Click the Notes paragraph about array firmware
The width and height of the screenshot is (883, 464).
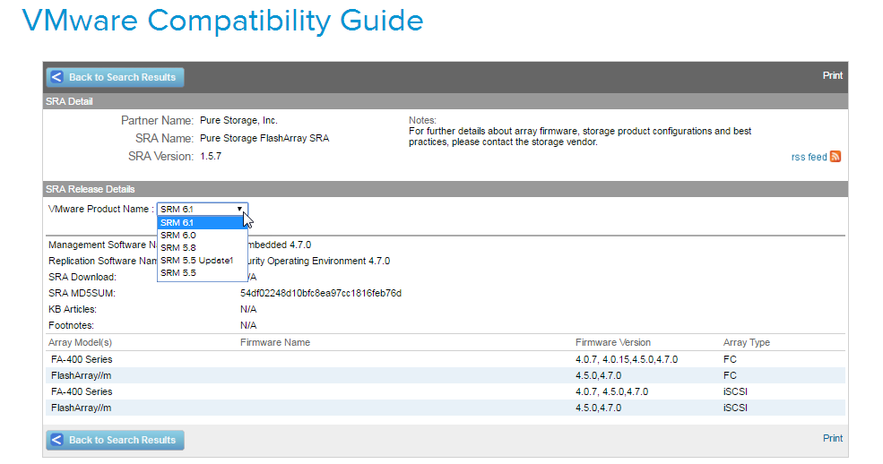tap(580, 137)
